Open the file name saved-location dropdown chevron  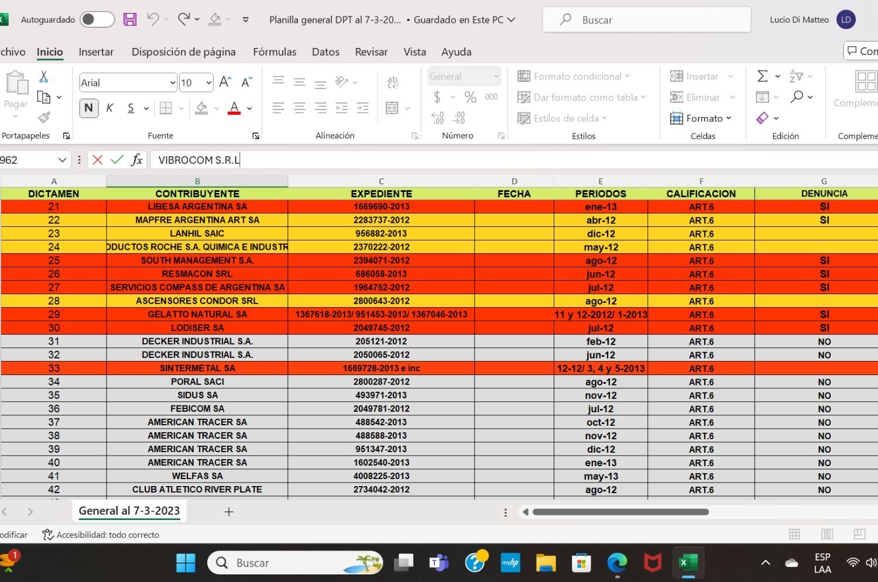[x=511, y=19]
